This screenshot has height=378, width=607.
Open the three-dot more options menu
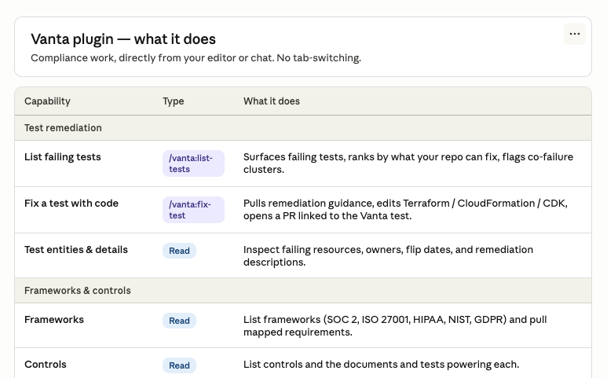575,34
